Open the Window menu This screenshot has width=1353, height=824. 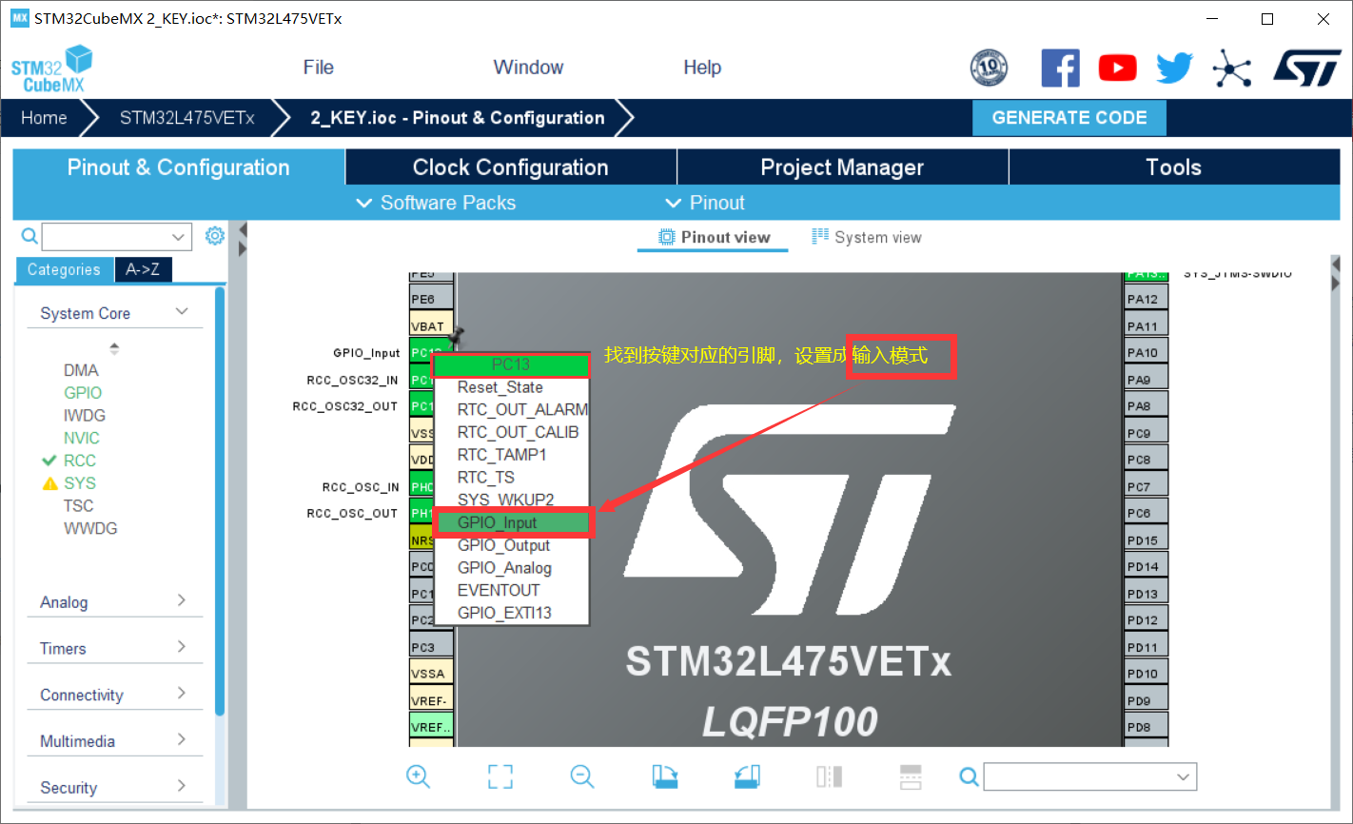(528, 68)
